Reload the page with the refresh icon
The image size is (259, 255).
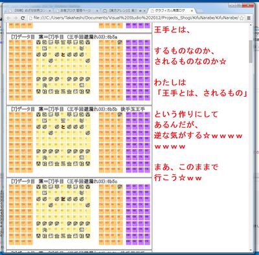(23, 18)
